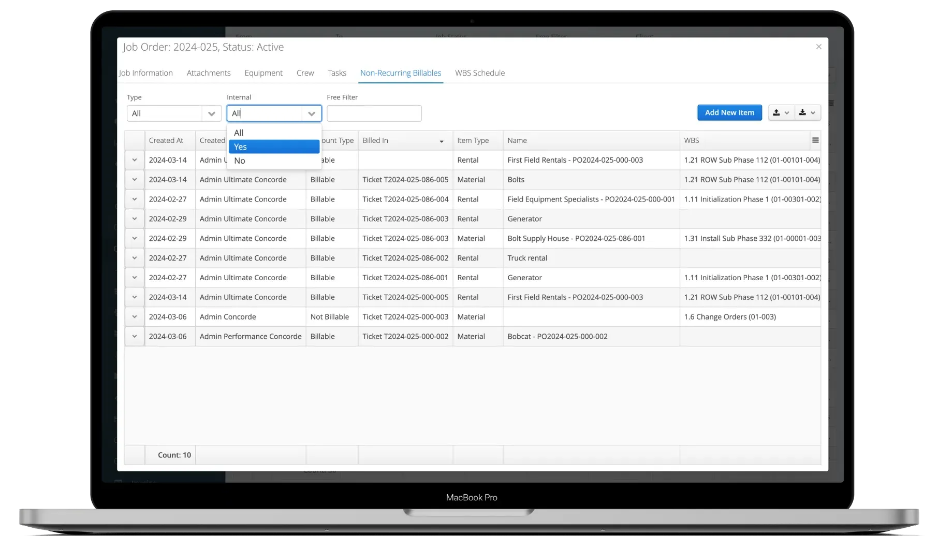
Task: Expand the Bolts material row details
Action: (134, 179)
